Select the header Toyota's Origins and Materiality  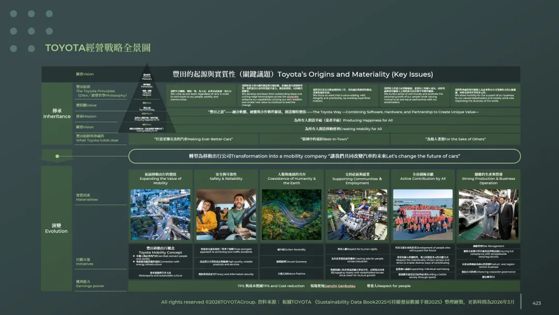click(303, 74)
